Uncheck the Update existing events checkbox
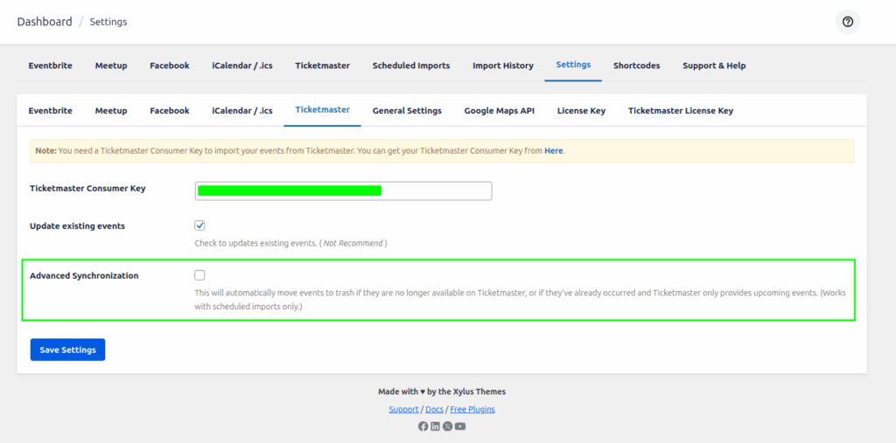896x443 pixels. (199, 225)
